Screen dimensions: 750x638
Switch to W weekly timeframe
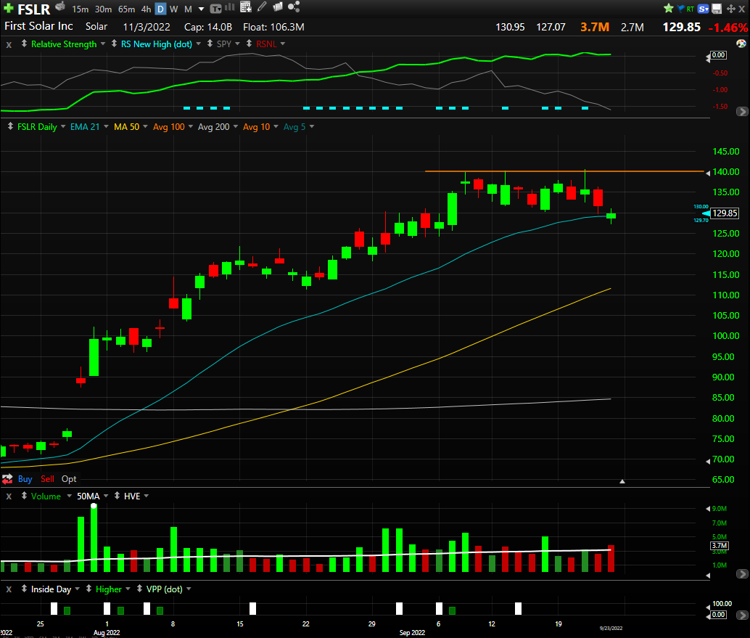pyautogui.click(x=173, y=9)
